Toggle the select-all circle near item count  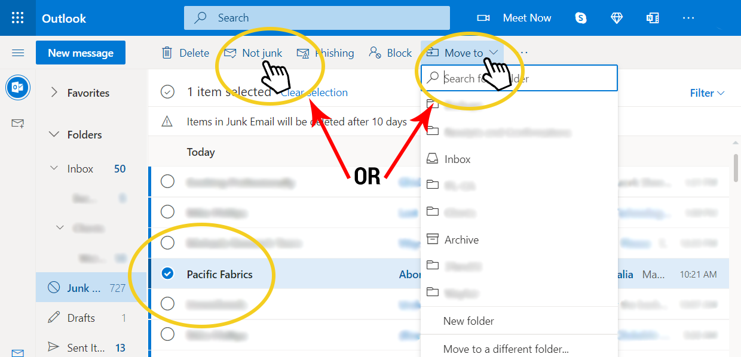(167, 92)
